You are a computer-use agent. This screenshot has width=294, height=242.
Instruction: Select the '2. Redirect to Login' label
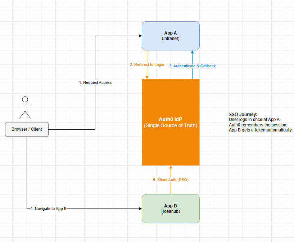(x=147, y=64)
